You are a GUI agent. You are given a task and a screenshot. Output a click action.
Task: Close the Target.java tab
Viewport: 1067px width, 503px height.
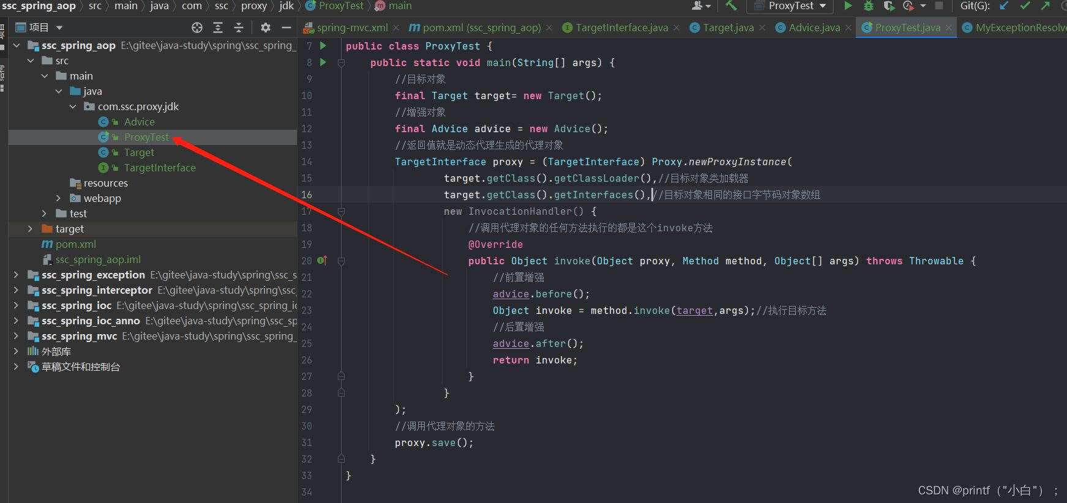pyautogui.click(x=762, y=28)
